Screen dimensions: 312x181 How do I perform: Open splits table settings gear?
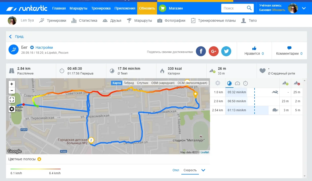pyautogui.click(x=218, y=83)
